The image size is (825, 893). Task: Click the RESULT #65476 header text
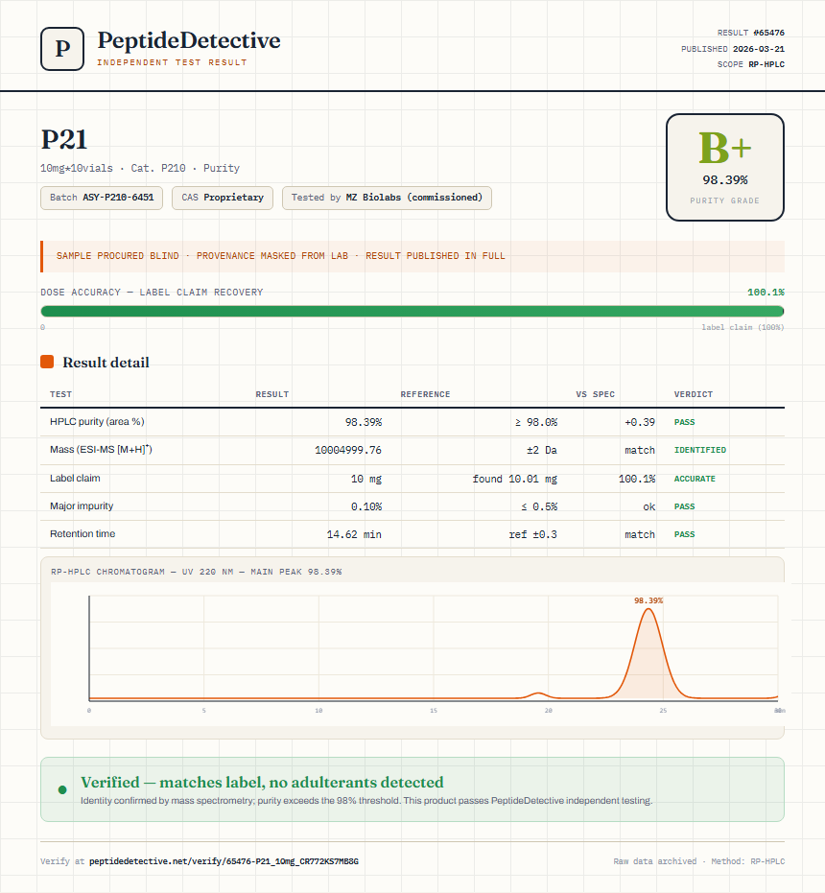[751, 33]
